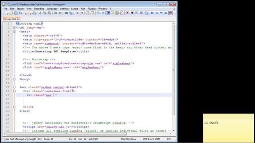Image resolution: width=255 pixels, height=143 pixels.
Task: Click the vertical scrollbar down arrow
Action: [x=174, y=131]
